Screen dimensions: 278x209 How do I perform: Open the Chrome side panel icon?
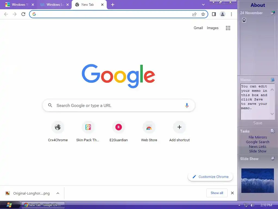(214, 14)
